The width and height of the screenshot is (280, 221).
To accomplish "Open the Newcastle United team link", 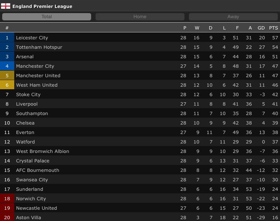I will [36, 208].
